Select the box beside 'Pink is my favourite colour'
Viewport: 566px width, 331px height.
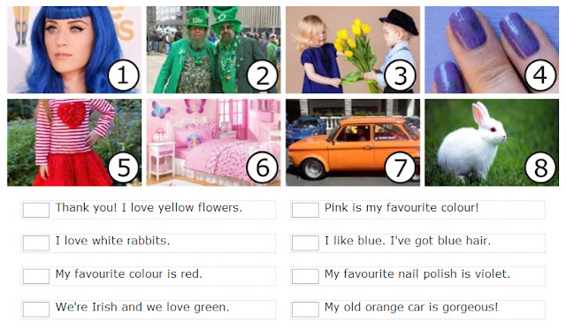point(305,210)
